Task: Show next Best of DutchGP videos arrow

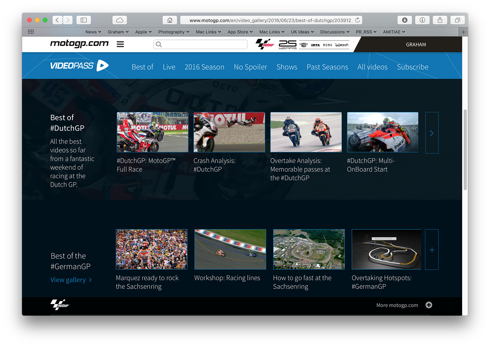Action: pyautogui.click(x=432, y=133)
